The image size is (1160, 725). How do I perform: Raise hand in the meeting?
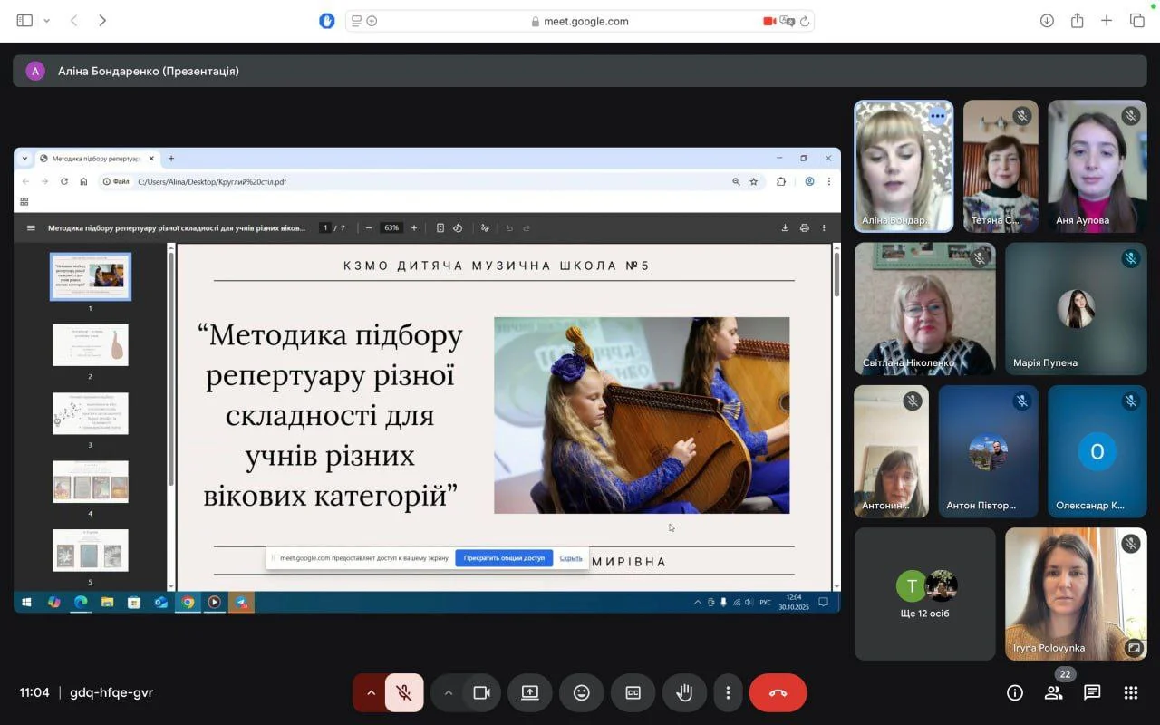pos(684,693)
